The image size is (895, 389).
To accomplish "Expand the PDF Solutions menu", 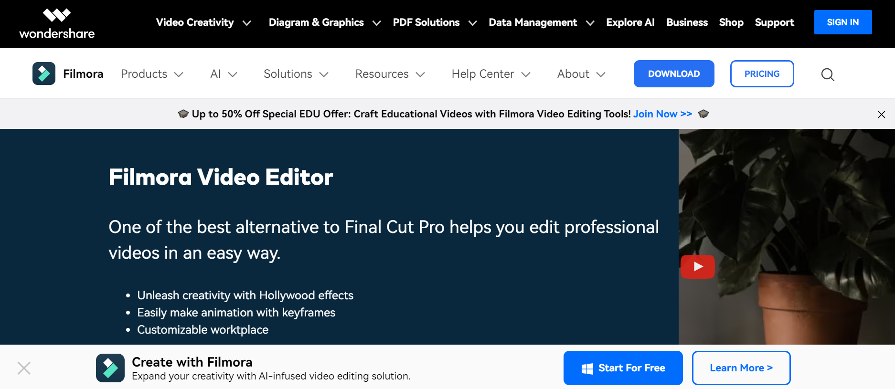I will click(435, 22).
